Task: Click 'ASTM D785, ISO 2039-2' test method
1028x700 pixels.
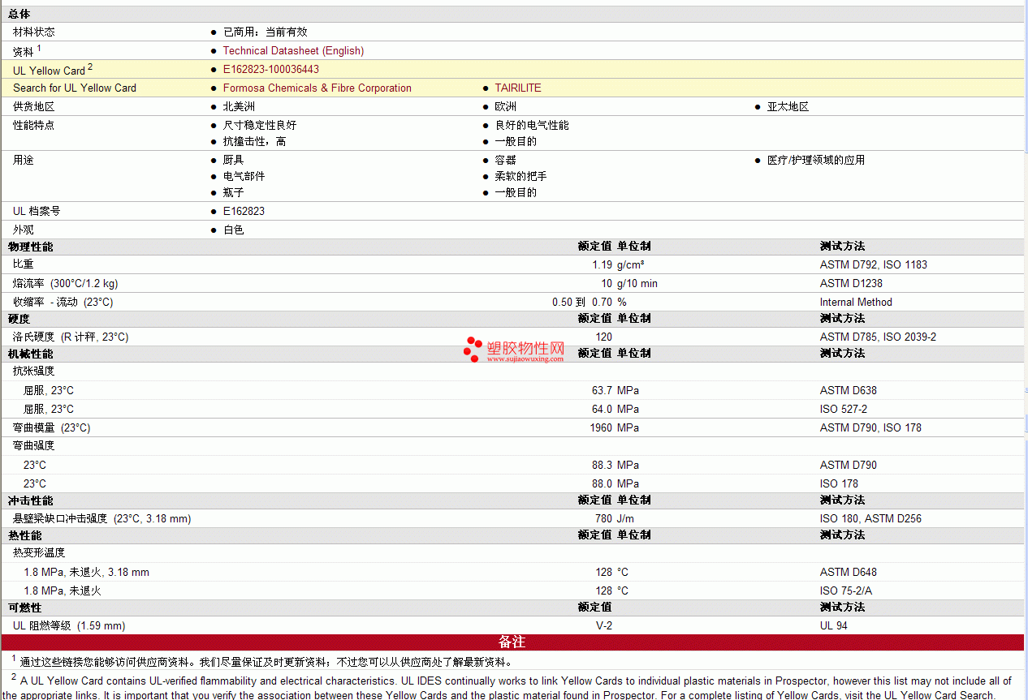Action: point(878,337)
